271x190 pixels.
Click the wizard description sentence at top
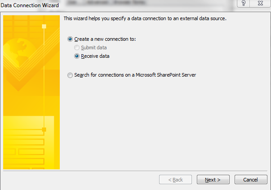point(145,18)
